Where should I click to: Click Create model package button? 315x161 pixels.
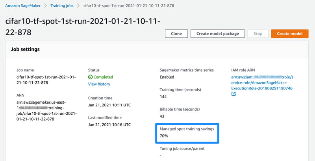tap(218, 34)
